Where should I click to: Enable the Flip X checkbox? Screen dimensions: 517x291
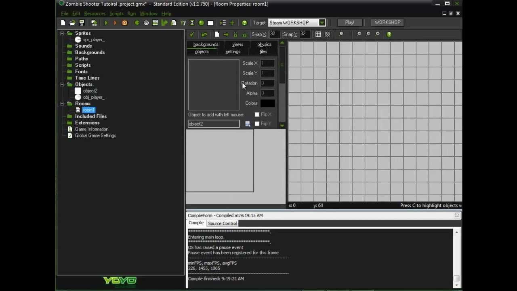(257, 115)
